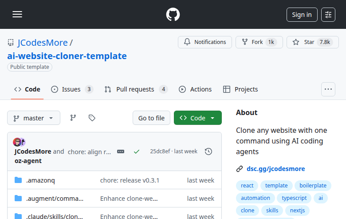The height and width of the screenshot is (219, 346).
Task: Click the Issues count badge 3
Action: (x=89, y=89)
